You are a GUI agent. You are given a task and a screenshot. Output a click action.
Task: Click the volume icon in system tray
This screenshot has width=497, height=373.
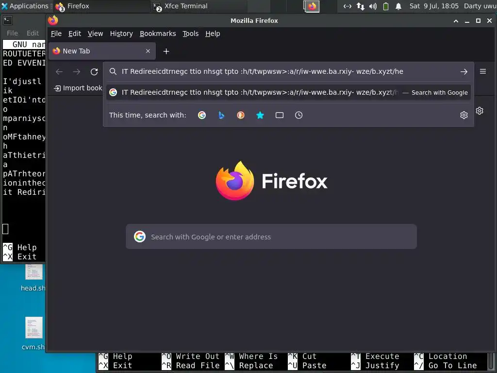[373, 6]
